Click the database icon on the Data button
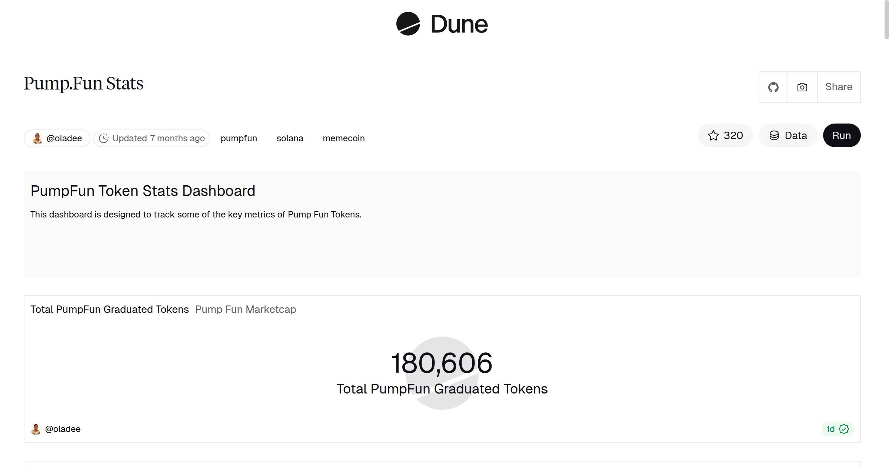This screenshot has width=889, height=466. click(x=775, y=135)
